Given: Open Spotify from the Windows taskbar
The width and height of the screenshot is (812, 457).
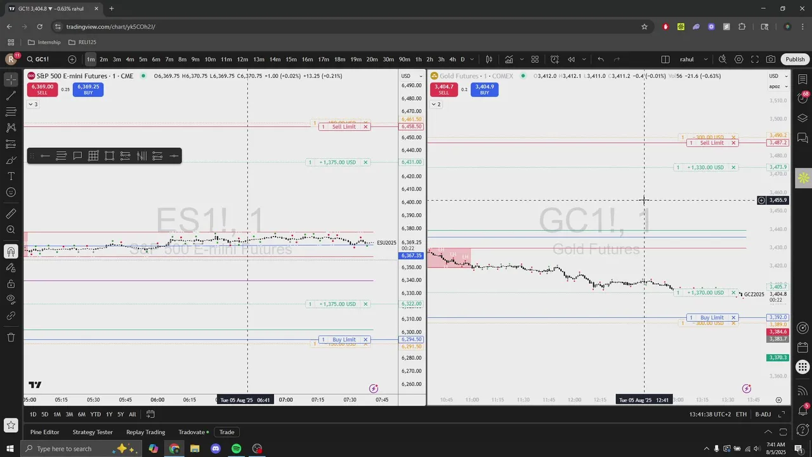Looking at the screenshot, I should pos(236,449).
